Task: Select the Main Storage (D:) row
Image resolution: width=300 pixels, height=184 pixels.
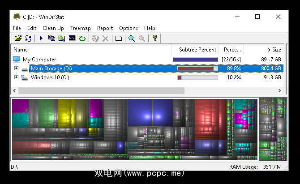Action: pos(147,68)
